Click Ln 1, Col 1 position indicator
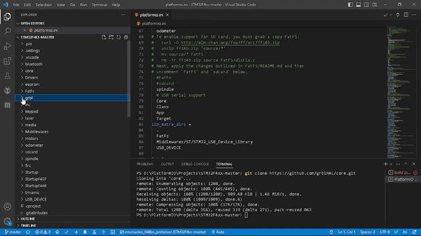This screenshot has width=421, height=236. coord(347,232)
